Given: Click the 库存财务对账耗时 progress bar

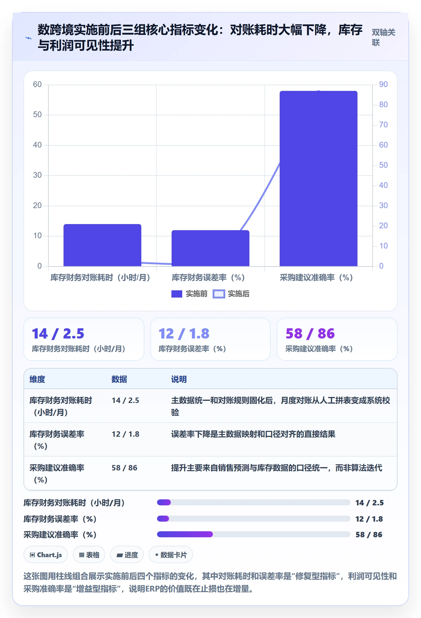Looking at the screenshot, I should pos(254,502).
